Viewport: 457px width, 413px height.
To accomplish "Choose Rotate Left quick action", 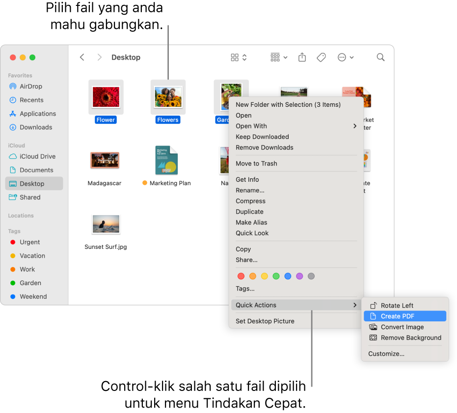I will pos(405,306).
